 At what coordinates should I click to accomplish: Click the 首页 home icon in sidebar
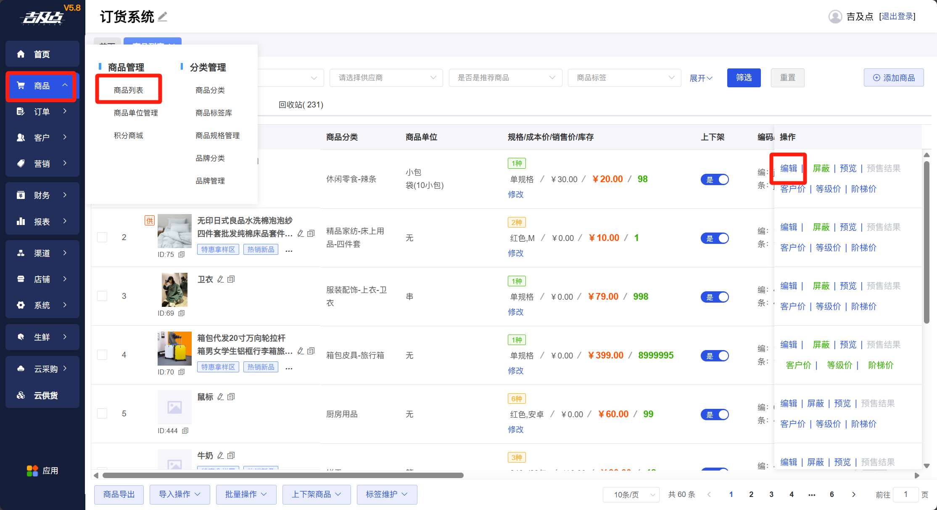pos(21,54)
